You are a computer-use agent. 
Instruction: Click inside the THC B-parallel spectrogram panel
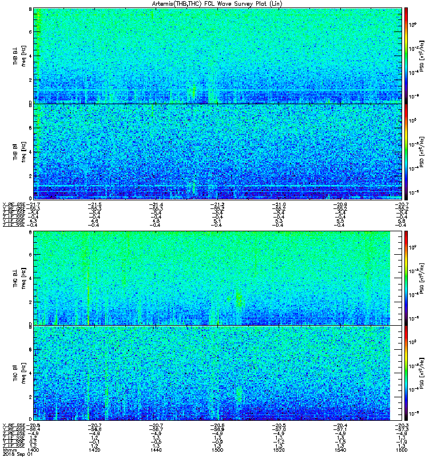click(217, 373)
